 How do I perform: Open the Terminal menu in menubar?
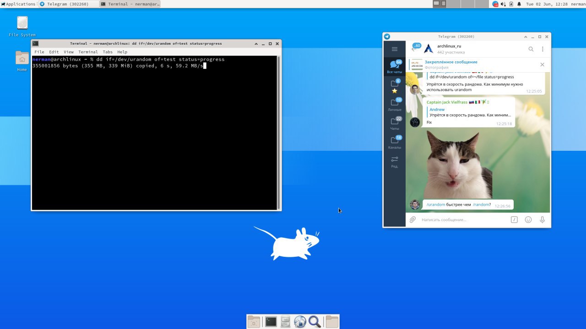point(88,52)
